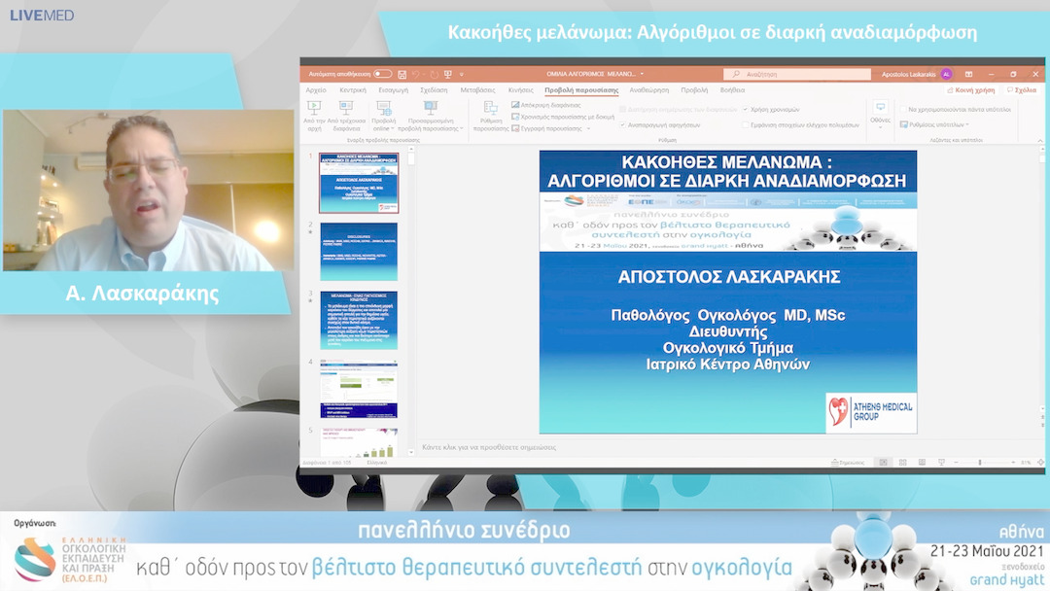Viewport: 1050px width, 591px height.
Task: Adjust the zoom slider in the status bar
Action: tap(979, 462)
